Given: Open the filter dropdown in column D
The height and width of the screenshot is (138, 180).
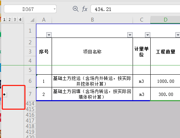Looking at the screenshot, I should coord(178,35).
